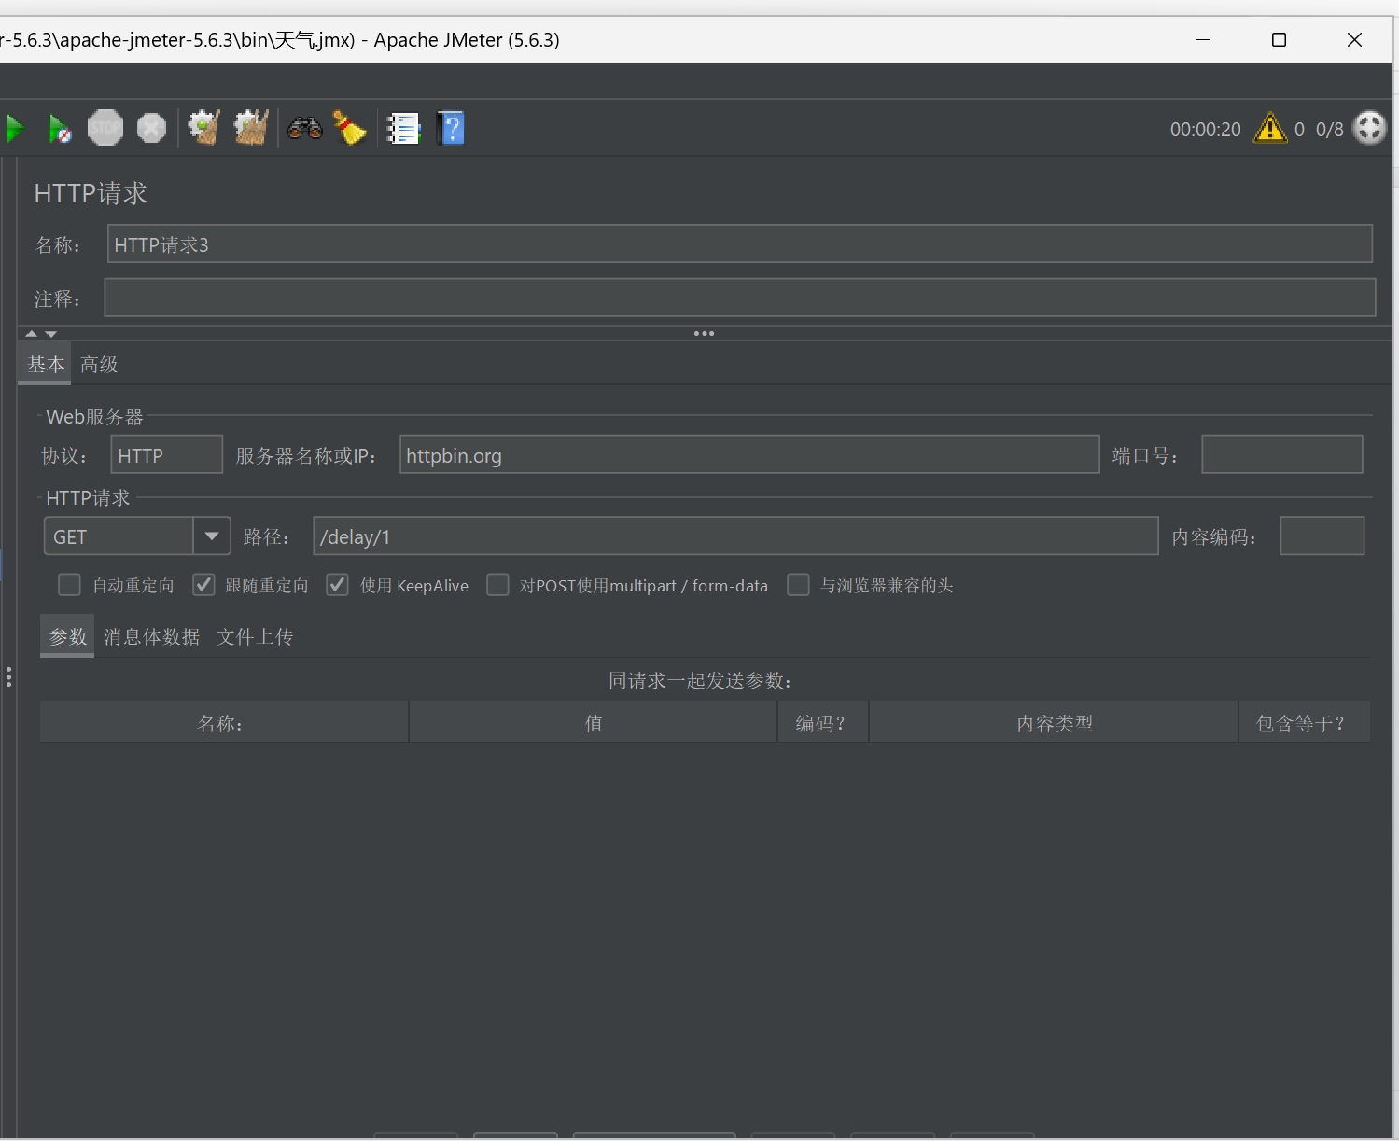Image resolution: width=1399 pixels, height=1141 pixels.
Task: Click the 值 column header
Action: point(594,723)
